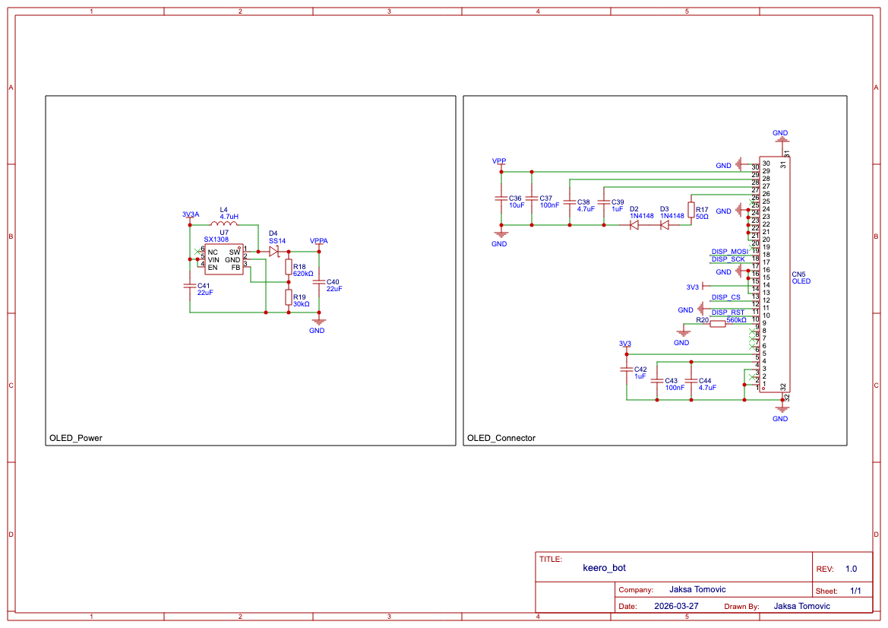Select the OLED_Connector sheet frame label

click(x=501, y=438)
